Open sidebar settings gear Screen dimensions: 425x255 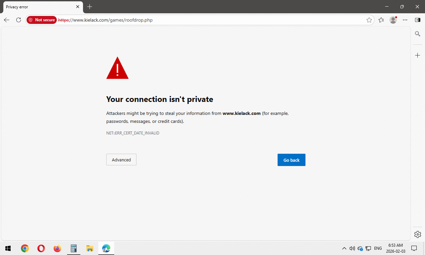click(x=418, y=234)
